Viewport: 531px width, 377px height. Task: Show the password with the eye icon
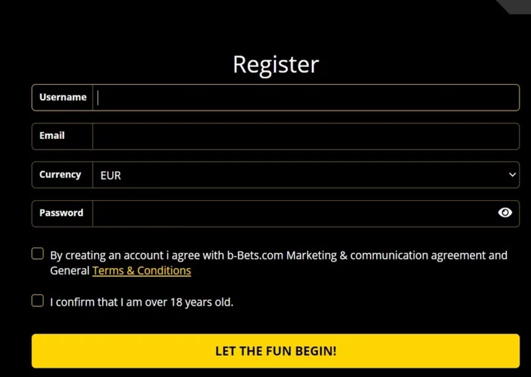(x=505, y=212)
